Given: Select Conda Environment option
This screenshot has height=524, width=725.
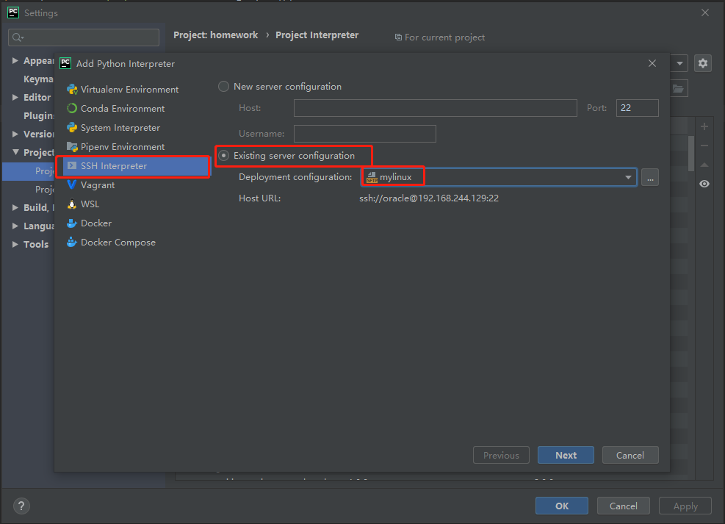Looking at the screenshot, I should pos(123,108).
